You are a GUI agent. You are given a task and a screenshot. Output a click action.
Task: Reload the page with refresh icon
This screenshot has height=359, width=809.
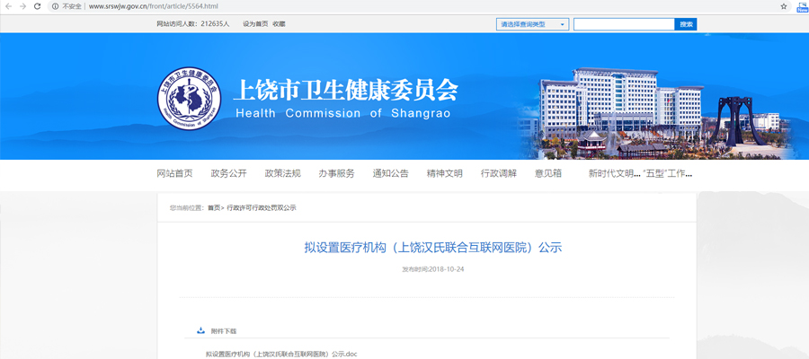(37, 6)
